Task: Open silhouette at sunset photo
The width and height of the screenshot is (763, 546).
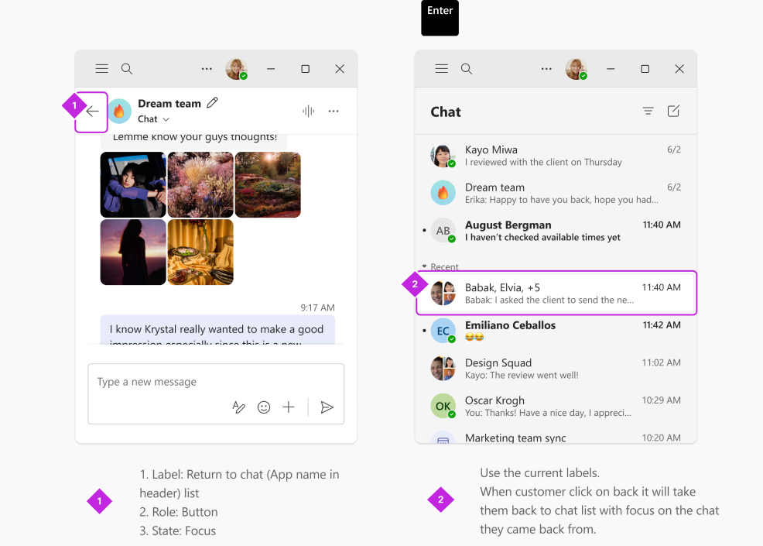Action: (133, 252)
